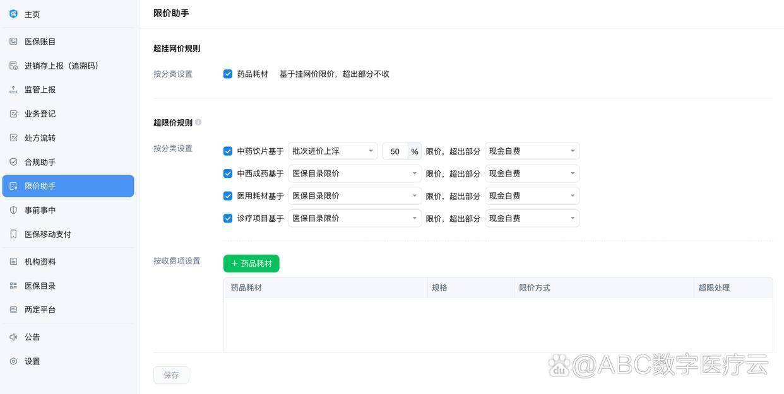Click the 医保移动支付 phone icon

[13, 234]
